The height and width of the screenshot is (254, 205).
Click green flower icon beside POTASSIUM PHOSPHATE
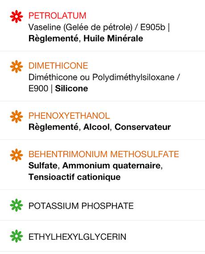[x=16, y=205]
